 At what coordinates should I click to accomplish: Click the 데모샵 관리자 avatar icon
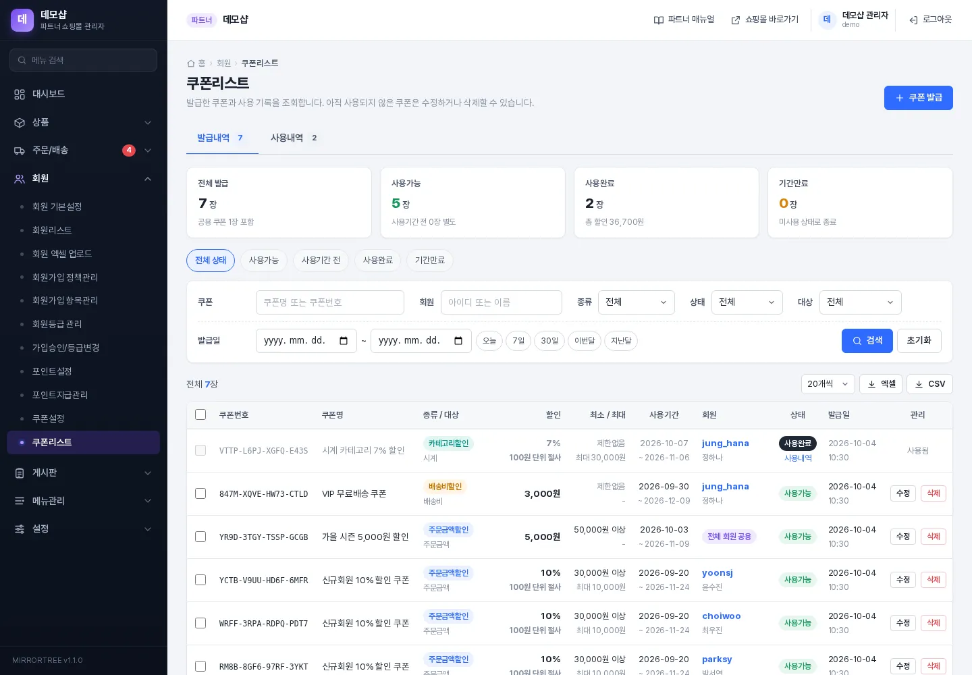828,20
